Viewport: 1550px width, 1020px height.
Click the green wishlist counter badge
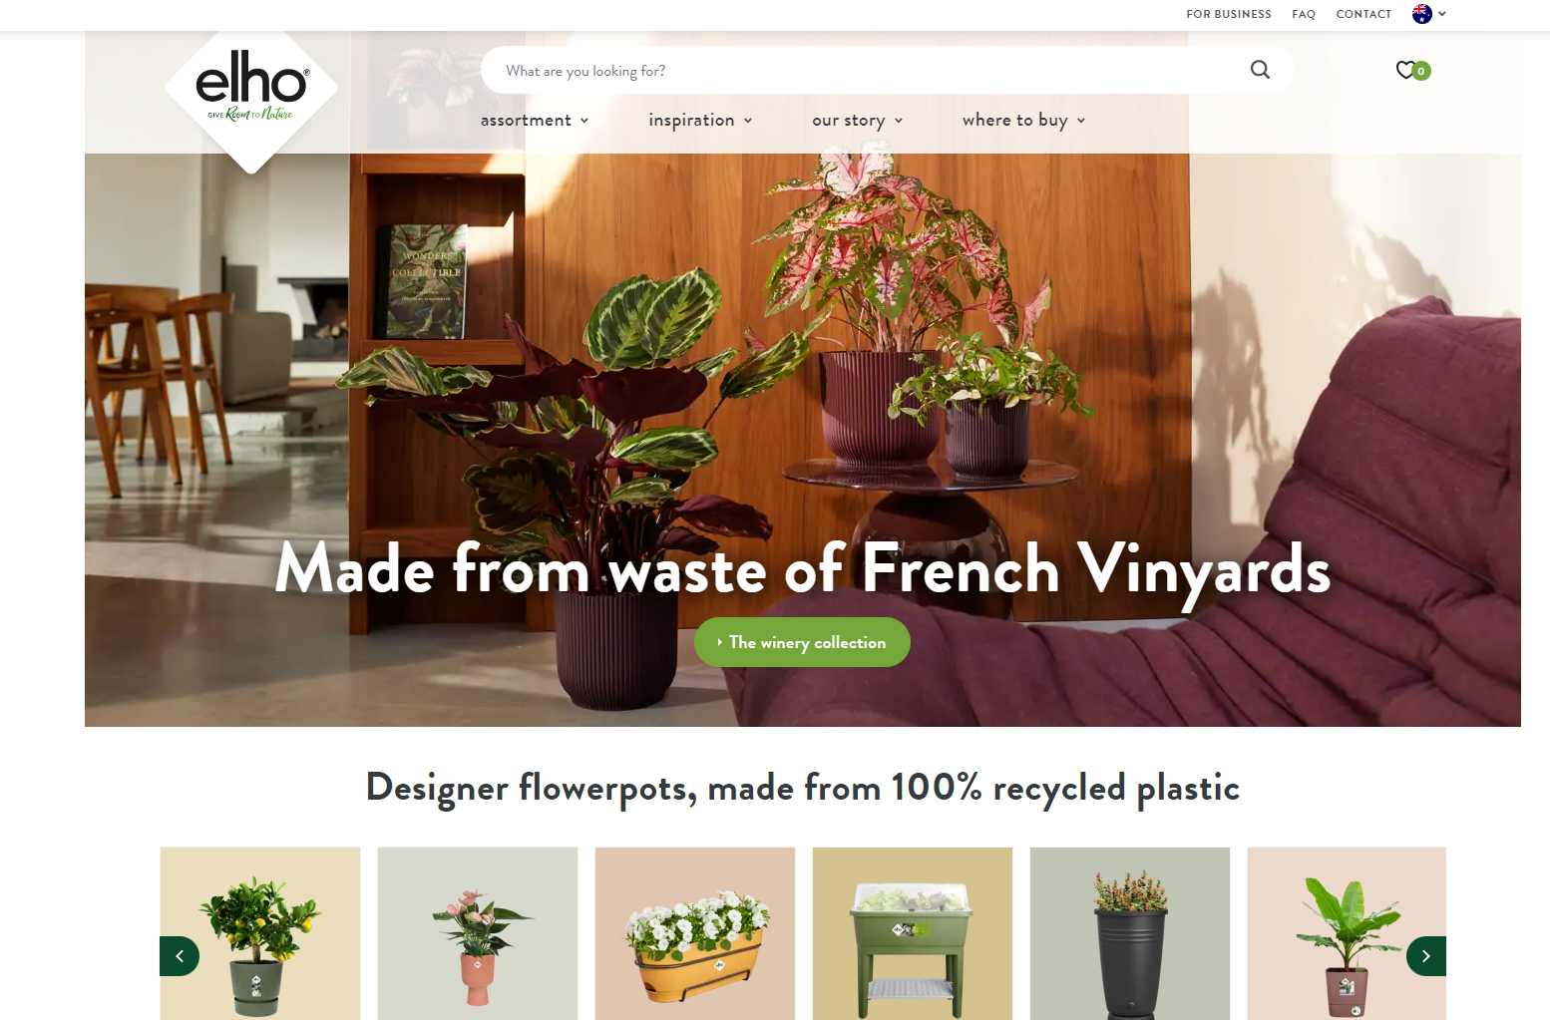click(1421, 71)
